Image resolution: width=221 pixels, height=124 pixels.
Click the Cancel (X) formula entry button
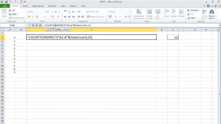(33, 25)
